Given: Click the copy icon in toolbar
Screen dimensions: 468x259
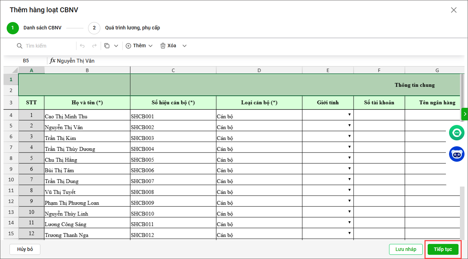Looking at the screenshot, I should [107, 46].
